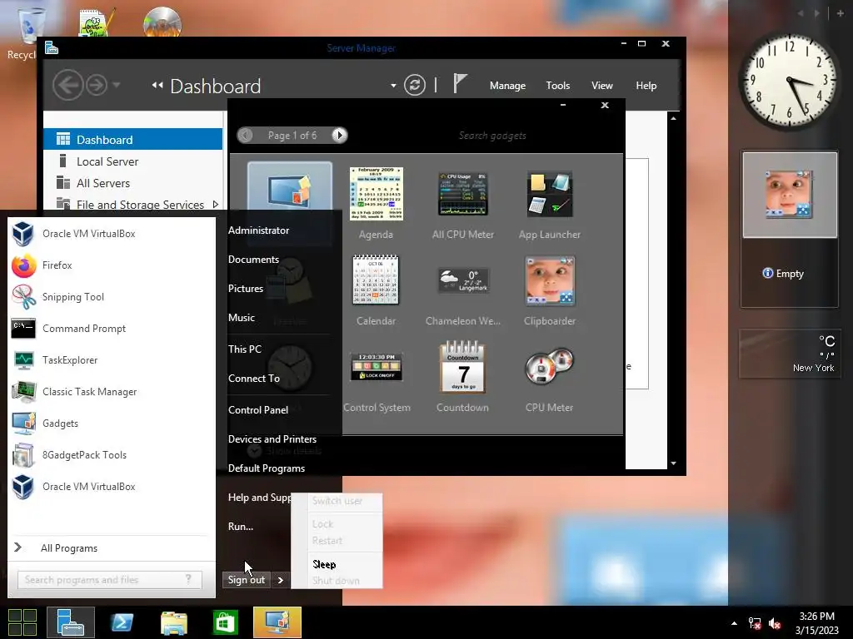
Task: Open the Manage menu
Action: (507, 86)
